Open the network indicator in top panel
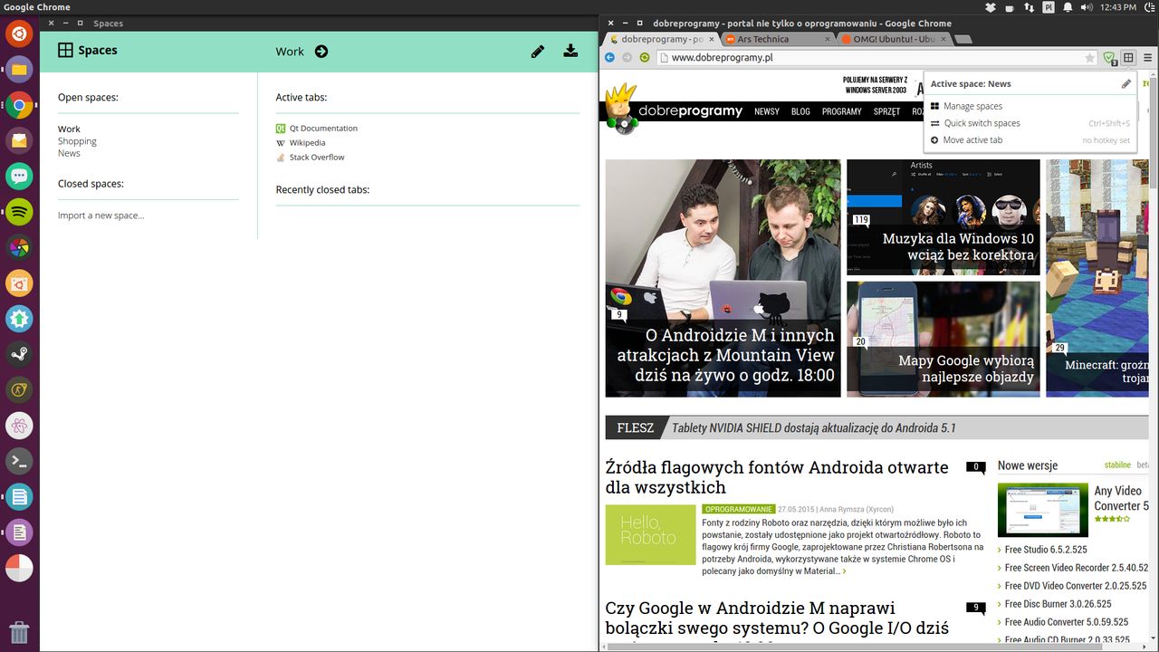 [x=1029, y=7]
